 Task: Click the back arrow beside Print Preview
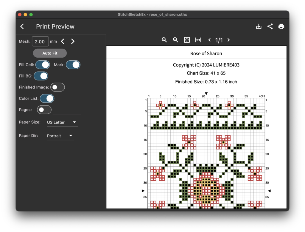pos(22,26)
